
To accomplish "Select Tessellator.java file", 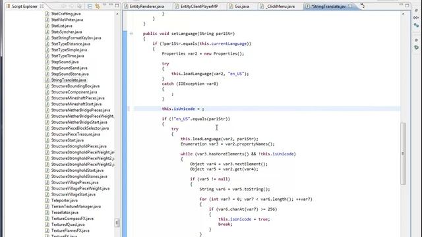I will pyautogui.click(x=65, y=213).
